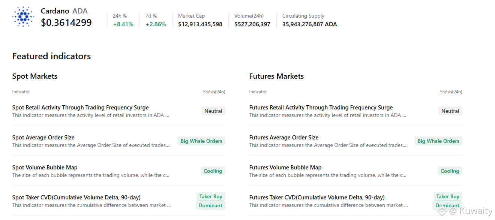Click the Cooling badge in Futures Markets
The height and width of the screenshot is (220, 495).
click(450, 171)
